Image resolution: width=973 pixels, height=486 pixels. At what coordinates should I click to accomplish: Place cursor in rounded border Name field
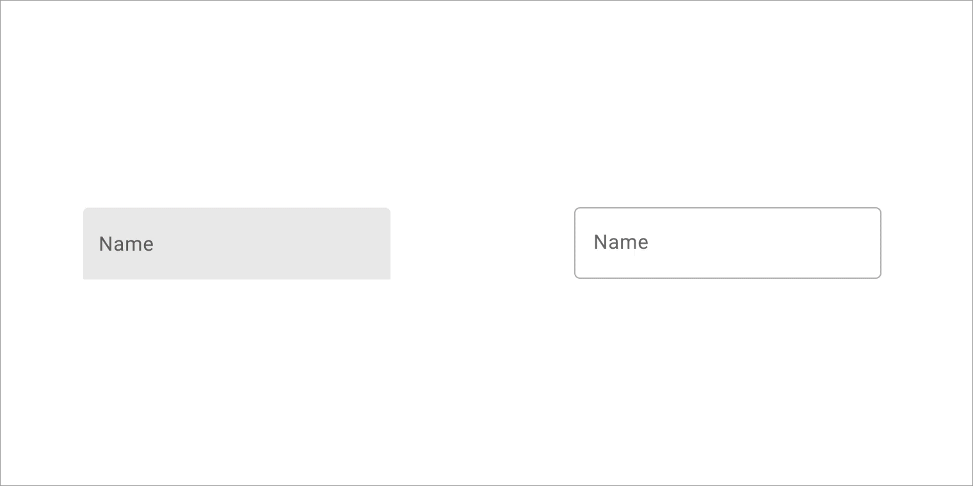[x=728, y=243]
